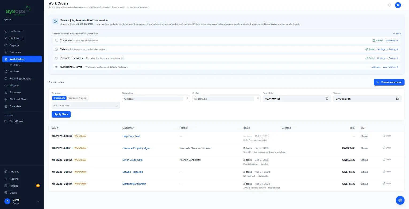409x209 pixels.
Task: Open the Actions sidebar item
Action: tap(22, 186)
